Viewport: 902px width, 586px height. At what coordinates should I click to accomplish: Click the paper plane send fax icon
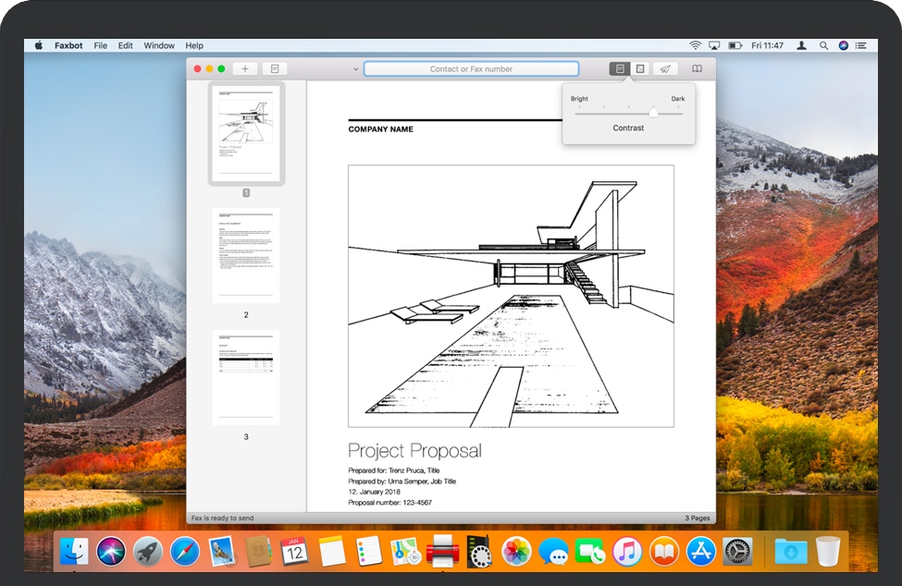click(x=665, y=69)
